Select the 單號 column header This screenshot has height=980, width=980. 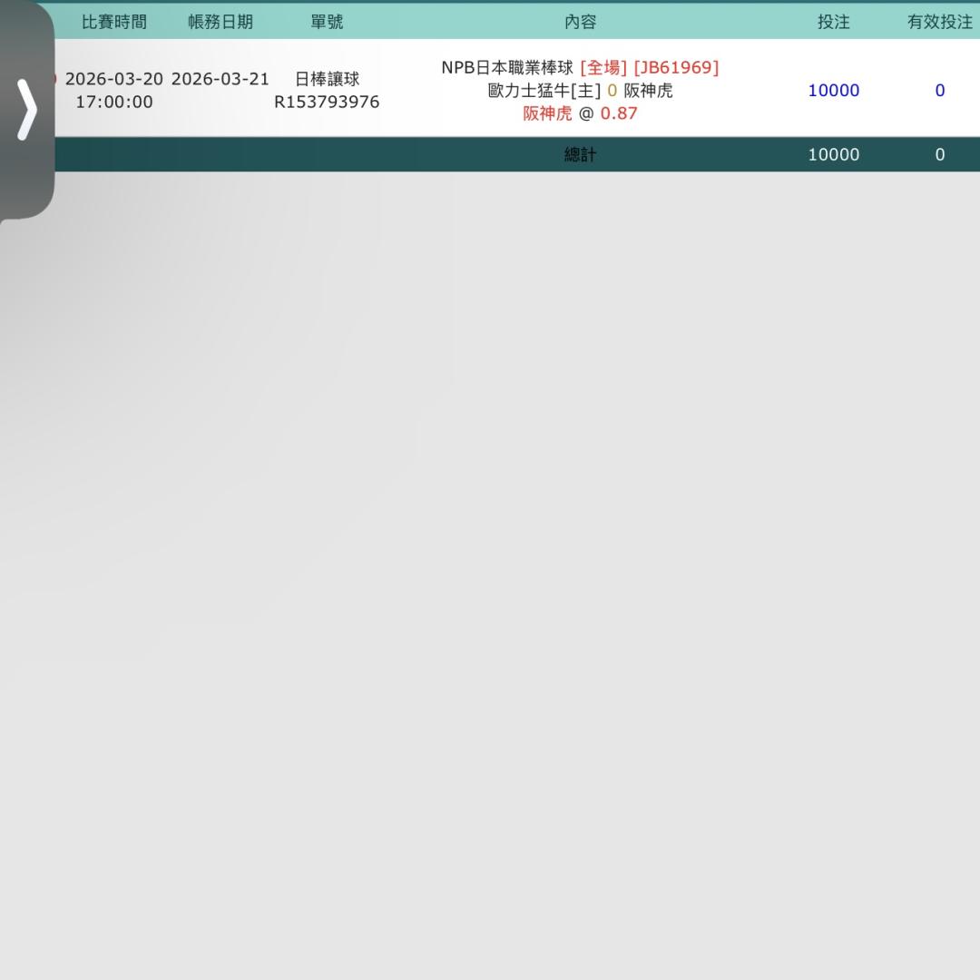click(x=327, y=22)
